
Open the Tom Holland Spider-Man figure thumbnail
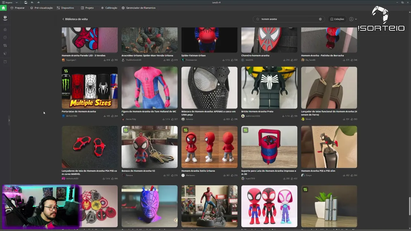[x=149, y=88]
